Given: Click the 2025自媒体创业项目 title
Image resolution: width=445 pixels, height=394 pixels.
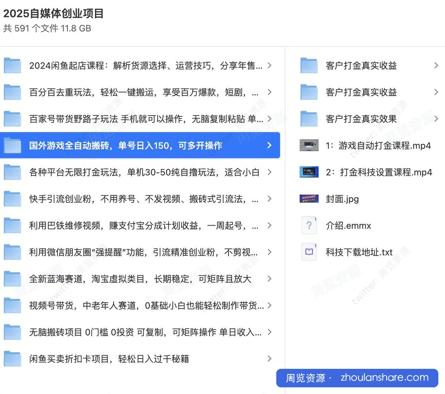Looking at the screenshot, I should click(x=54, y=13).
